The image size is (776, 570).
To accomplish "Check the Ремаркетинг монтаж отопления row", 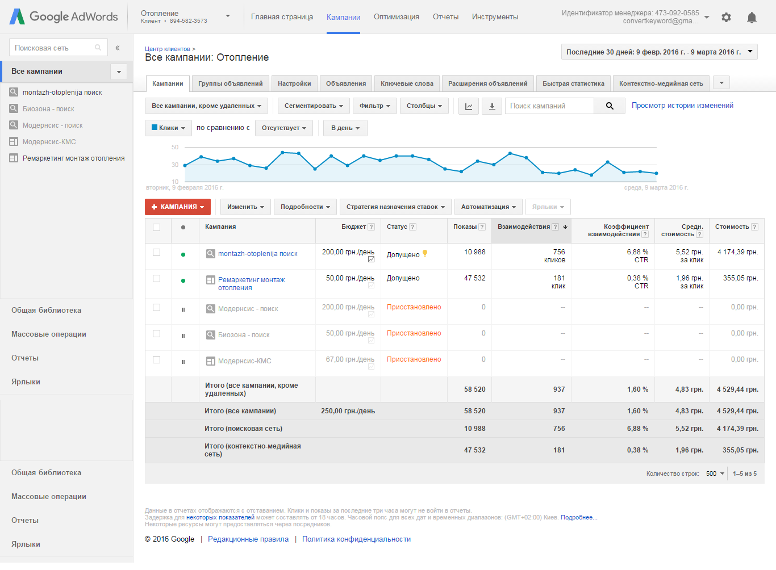I will 156,278.
